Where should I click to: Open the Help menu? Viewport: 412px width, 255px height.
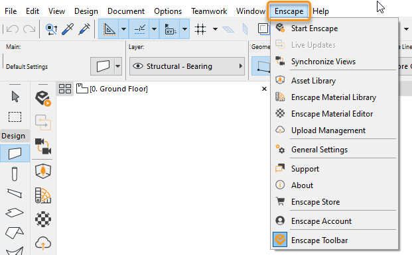[321, 11]
